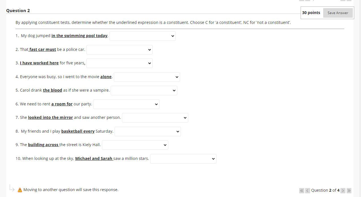Open dropdown for sentence 2 fast car
The width and height of the screenshot is (361, 197).
(x=119, y=50)
